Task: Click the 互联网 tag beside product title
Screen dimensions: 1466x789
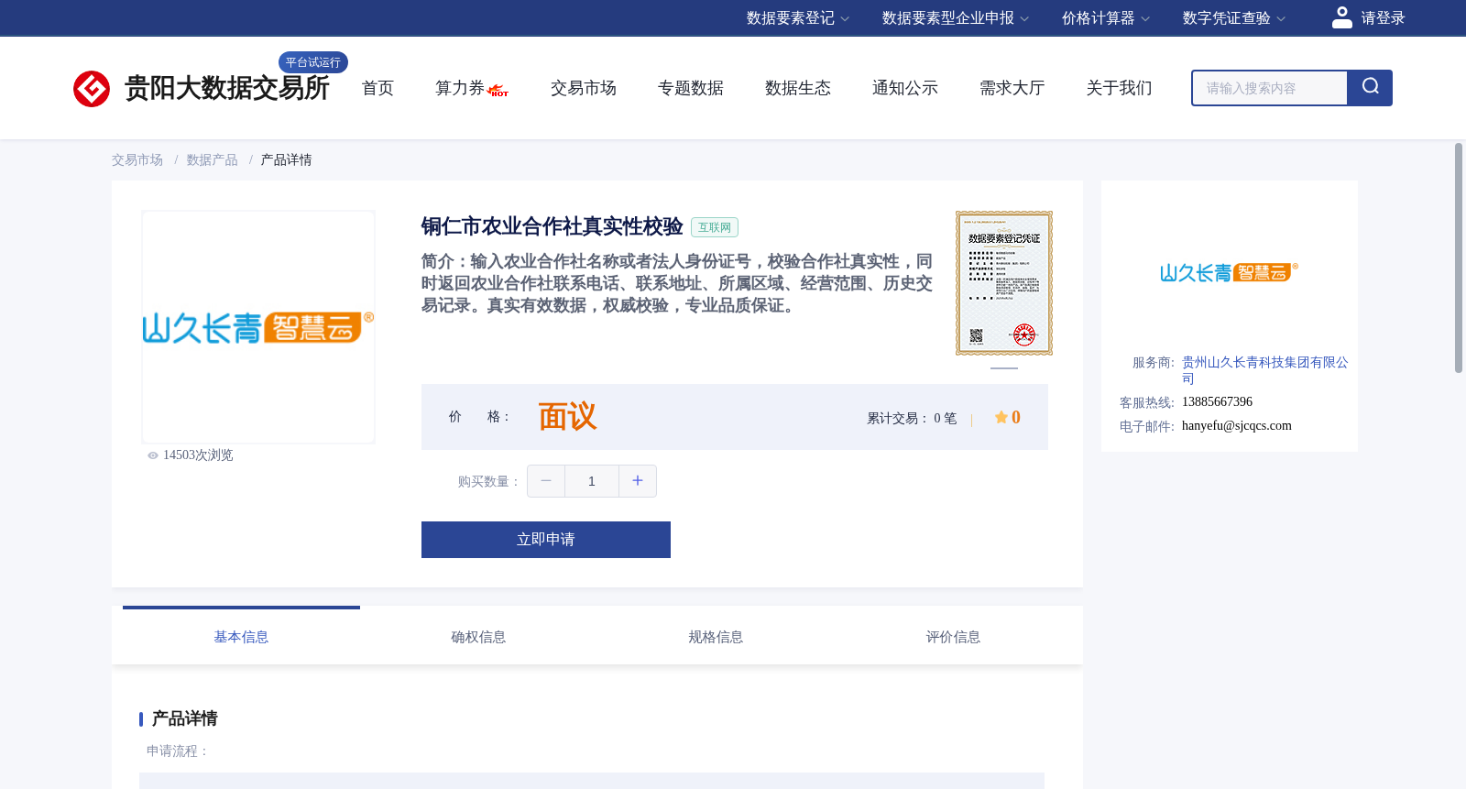Action: coord(715,227)
